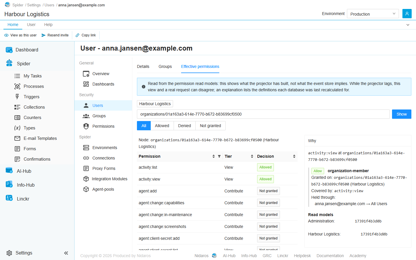Click the Connections link icon
This screenshot has height=260, width=416.
coord(86,158)
